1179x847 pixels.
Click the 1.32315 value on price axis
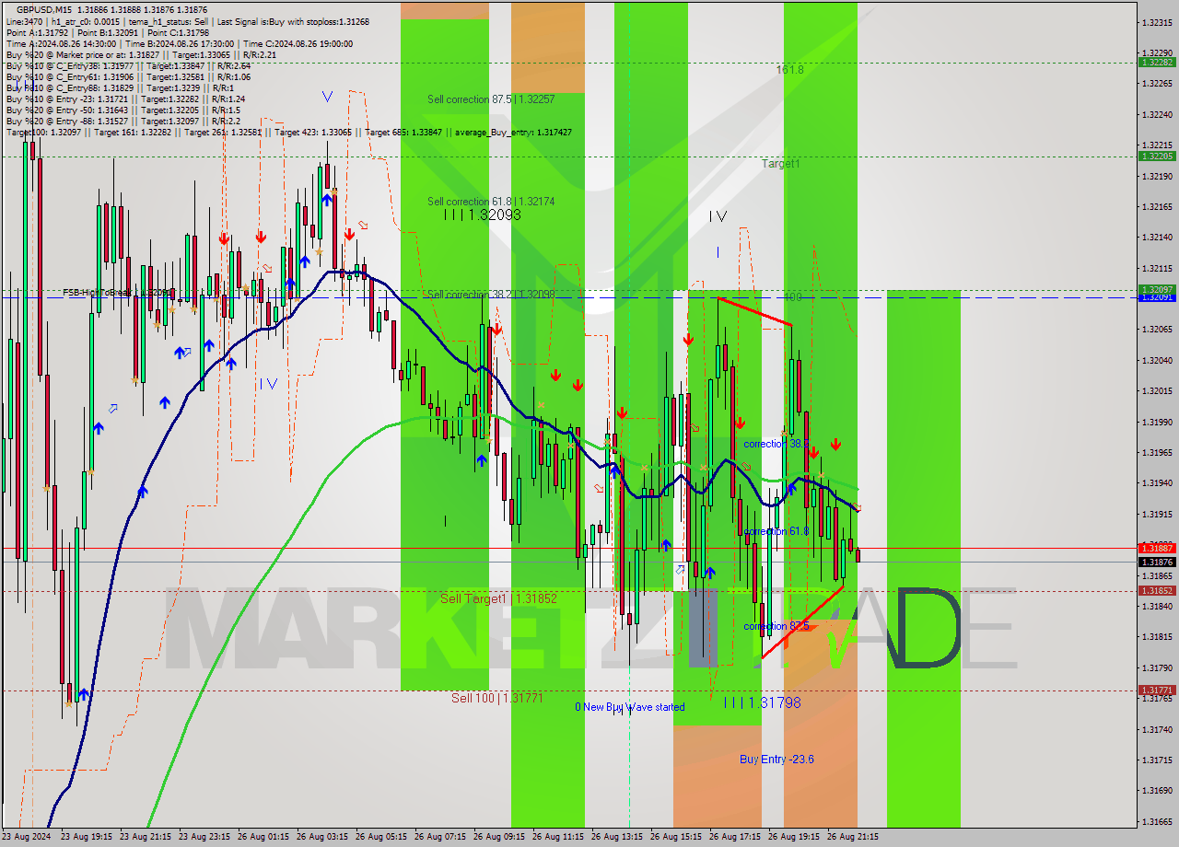[x=1157, y=21]
